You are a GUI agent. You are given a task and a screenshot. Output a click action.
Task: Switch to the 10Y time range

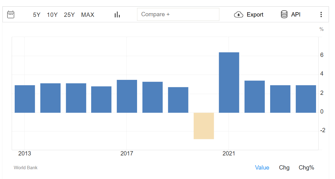pos(52,15)
